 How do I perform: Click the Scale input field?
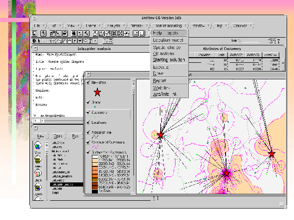pos(251,40)
